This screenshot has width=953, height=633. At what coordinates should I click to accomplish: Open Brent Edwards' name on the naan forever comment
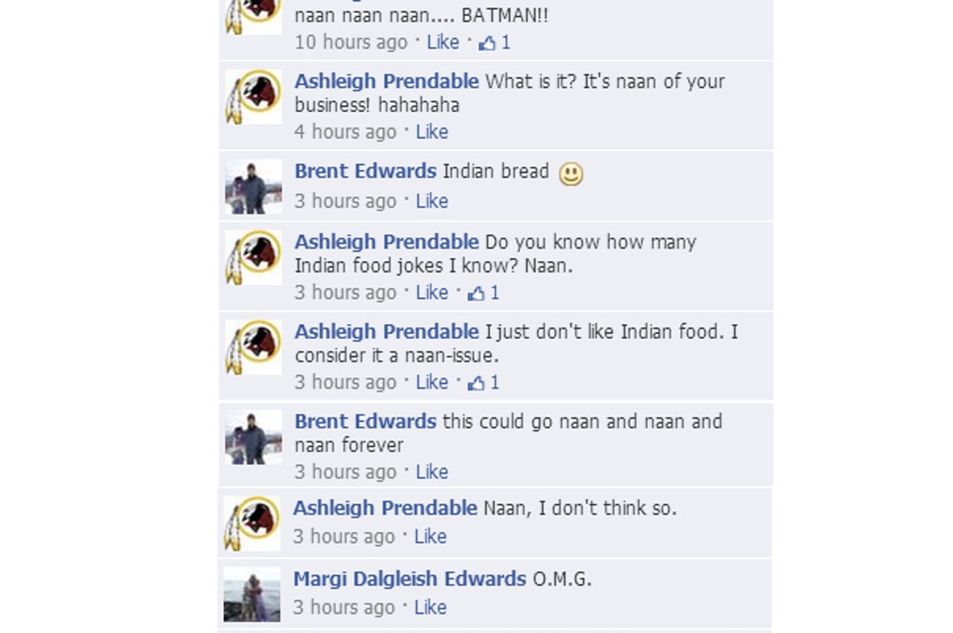(365, 421)
